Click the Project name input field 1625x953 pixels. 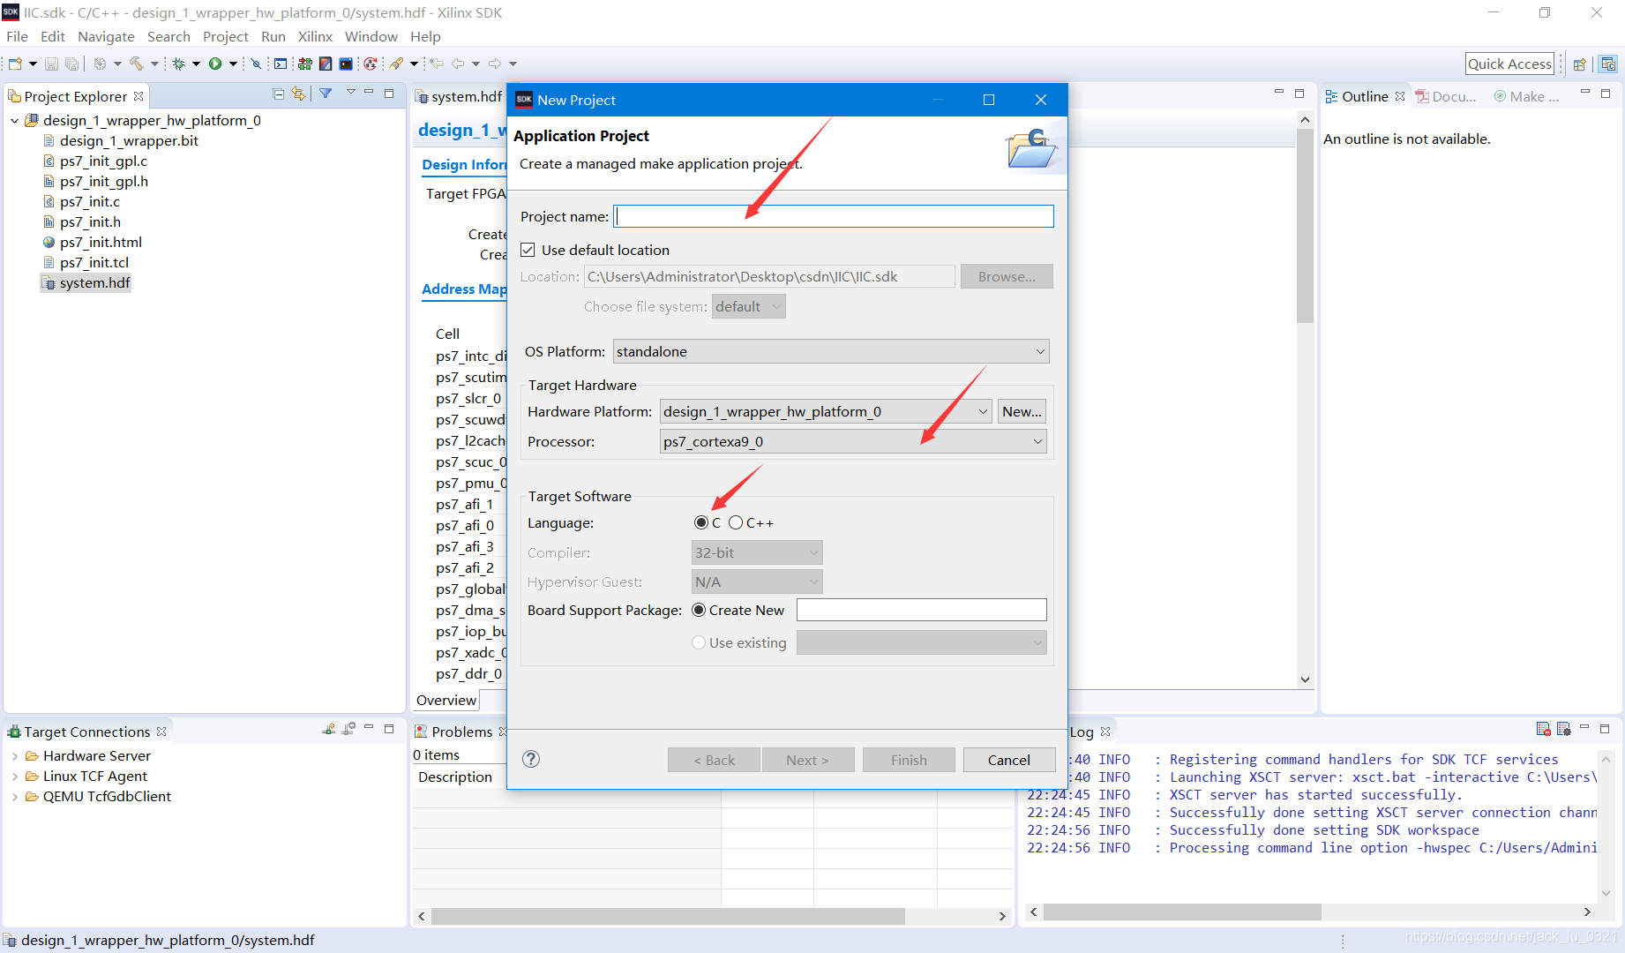tap(834, 216)
